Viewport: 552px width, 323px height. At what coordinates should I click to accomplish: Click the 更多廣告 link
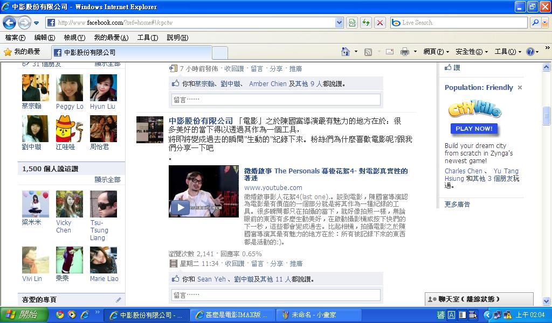[457, 204]
